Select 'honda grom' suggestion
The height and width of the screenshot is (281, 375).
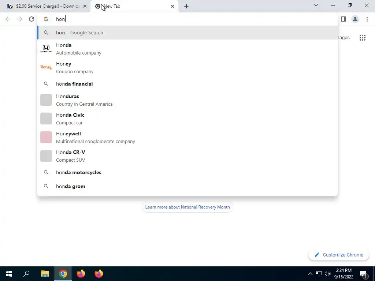tap(187, 186)
